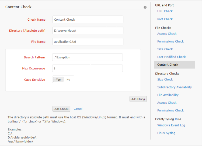Choose Subdirectory Availability check
This screenshot has height=146, width=202.
click(x=174, y=87)
